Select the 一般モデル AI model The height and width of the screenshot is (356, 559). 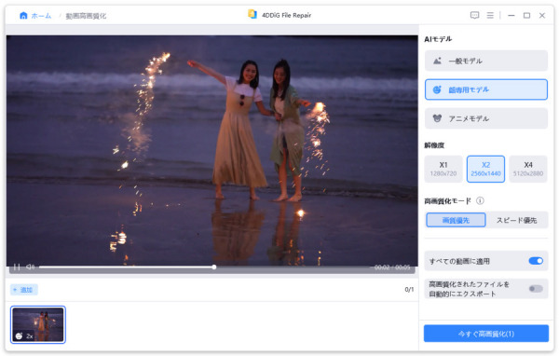486,61
